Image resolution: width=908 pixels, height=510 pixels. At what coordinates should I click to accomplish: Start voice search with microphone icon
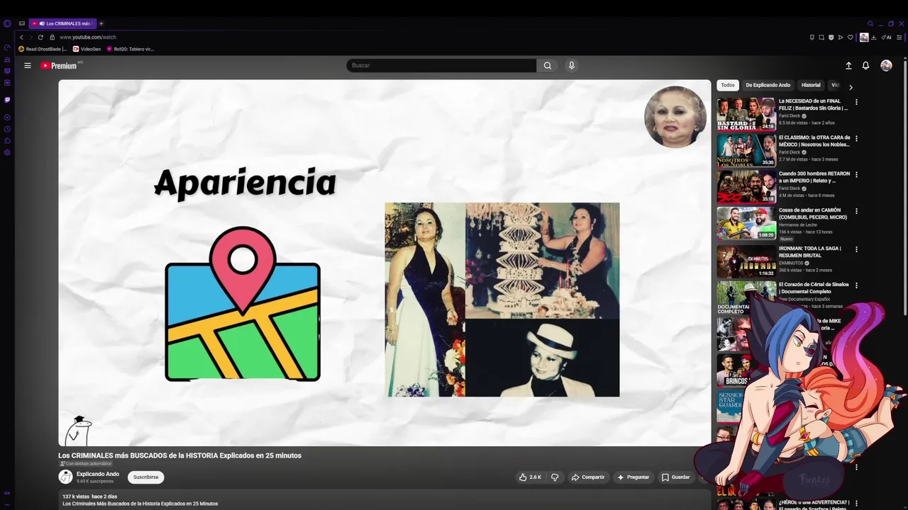click(x=572, y=65)
